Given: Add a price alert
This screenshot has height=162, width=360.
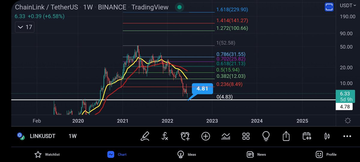Looking at the screenshot, I should pyautogui.click(x=185, y=136).
